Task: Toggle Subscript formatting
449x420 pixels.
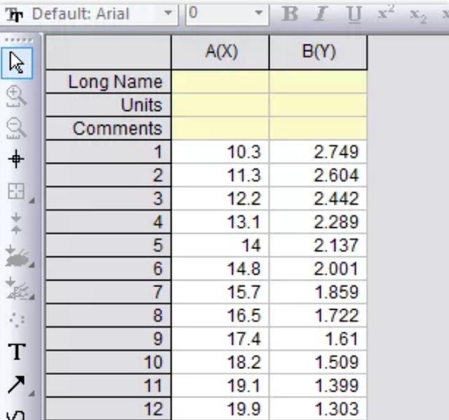Action: (418, 15)
